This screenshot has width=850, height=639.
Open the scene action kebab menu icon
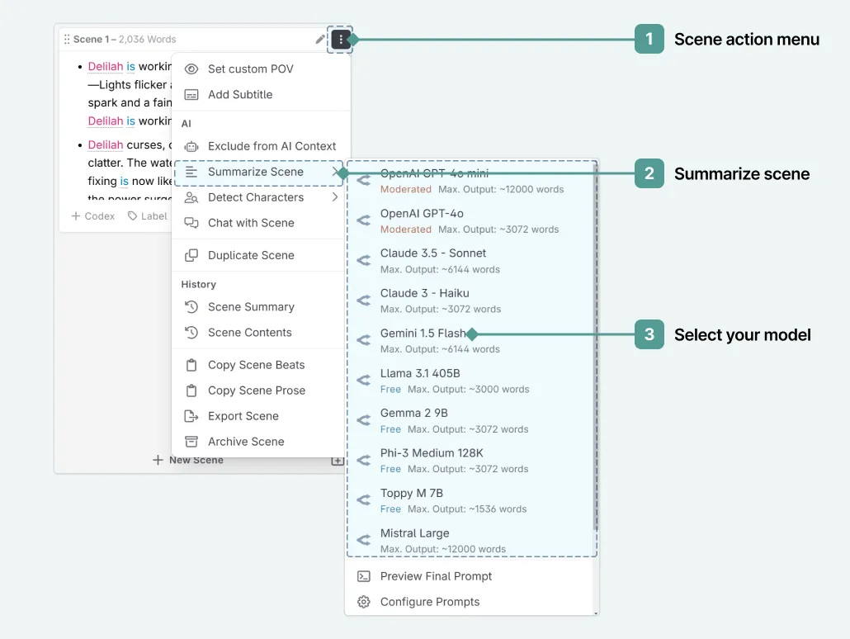pyautogui.click(x=340, y=38)
